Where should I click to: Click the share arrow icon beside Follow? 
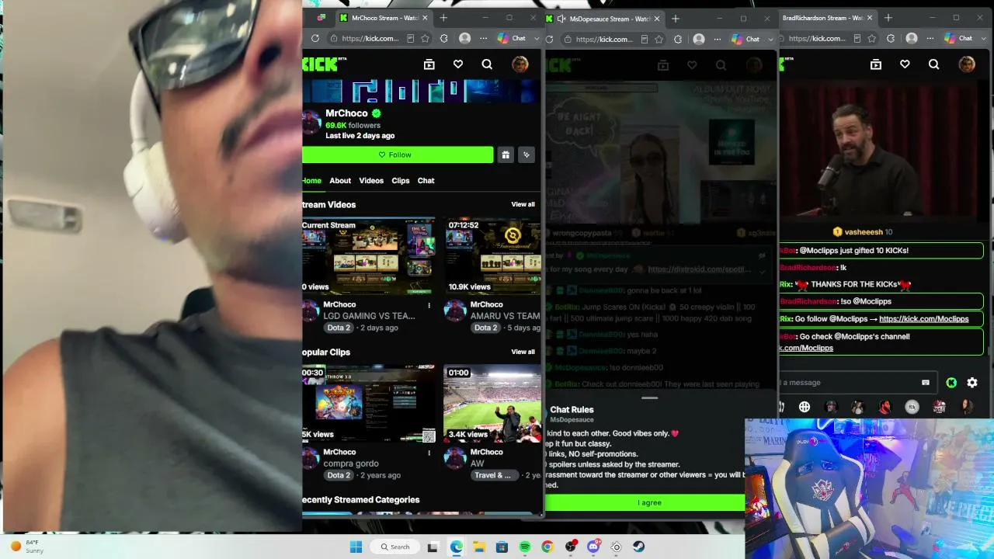pyautogui.click(x=527, y=155)
